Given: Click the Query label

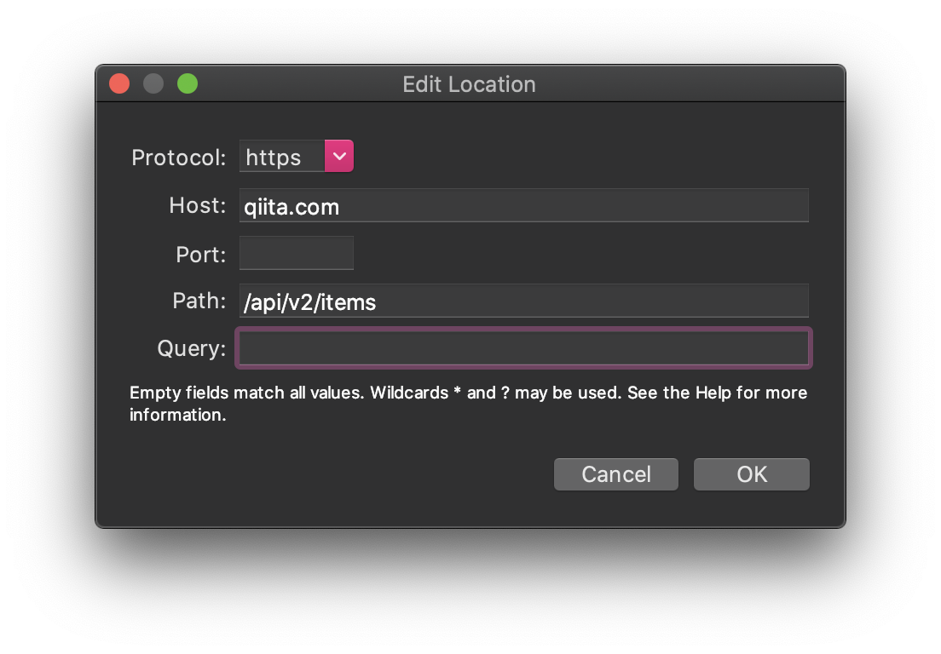Looking at the screenshot, I should [192, 348].
